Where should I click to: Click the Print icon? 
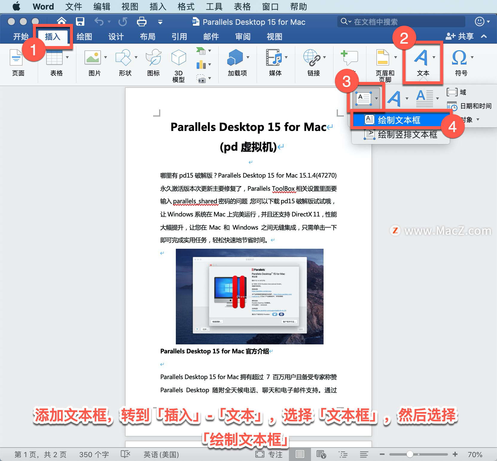coord(141,22)
